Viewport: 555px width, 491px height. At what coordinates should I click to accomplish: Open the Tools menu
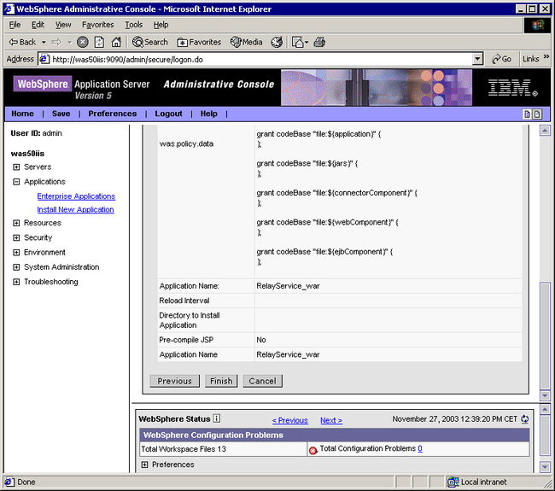(x=133, y=25)
